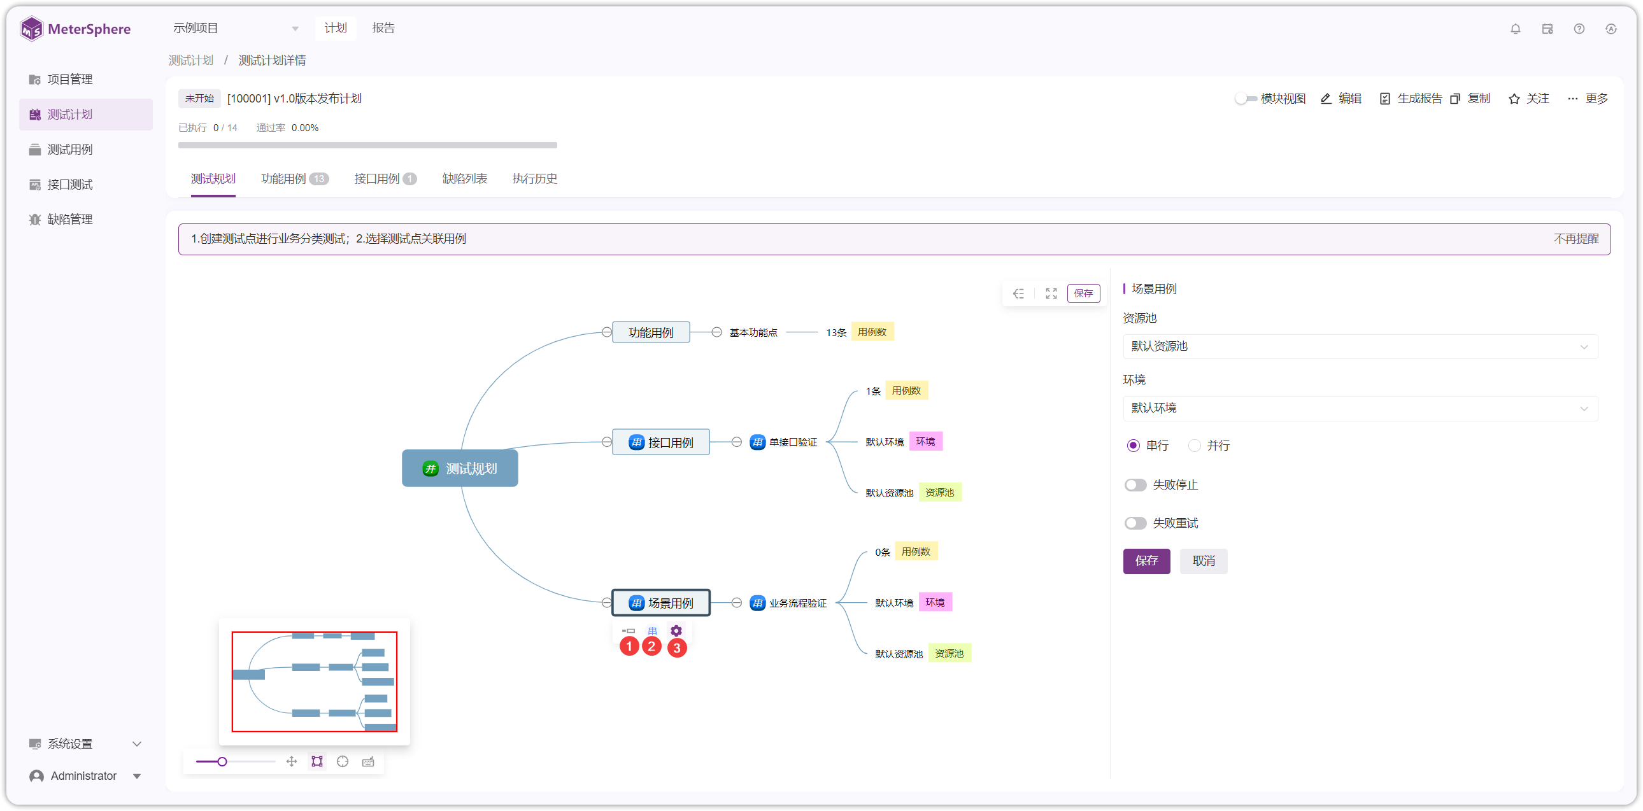Click the 编辑 edit button
Viewport: 1643px width, 811px height.
click(1341, 98)
